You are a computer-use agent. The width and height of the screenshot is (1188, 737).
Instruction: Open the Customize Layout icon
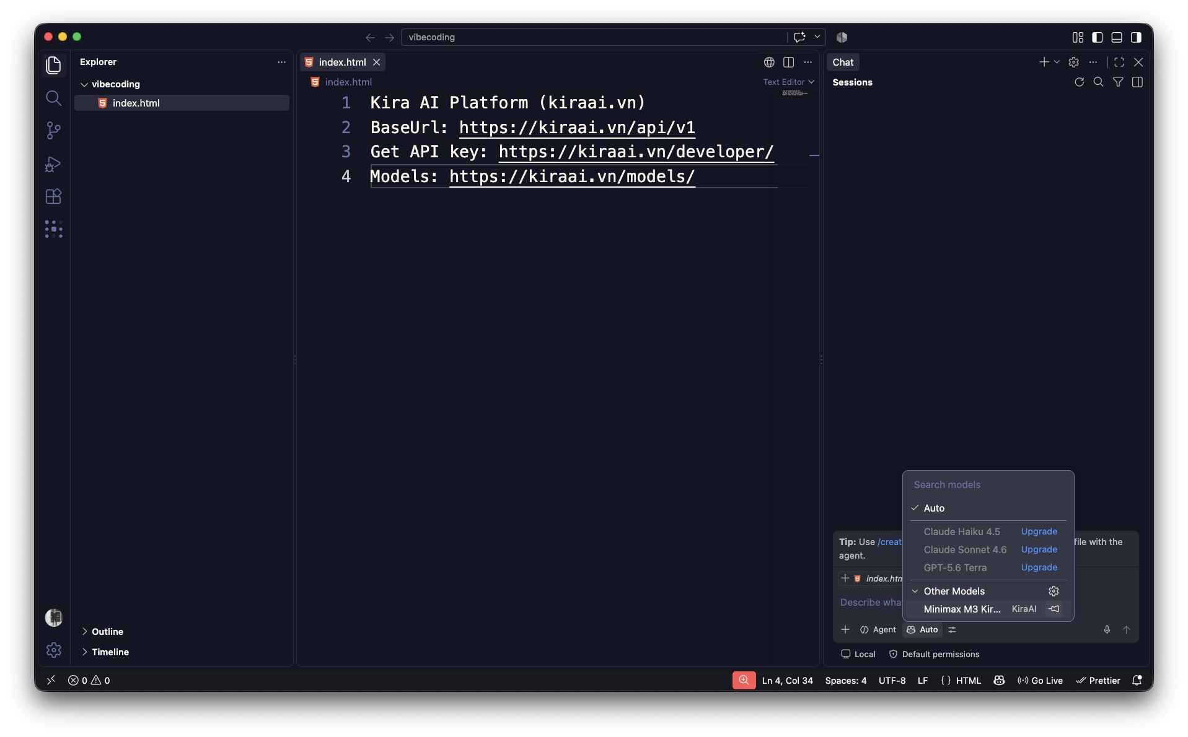pos(1078,37)
